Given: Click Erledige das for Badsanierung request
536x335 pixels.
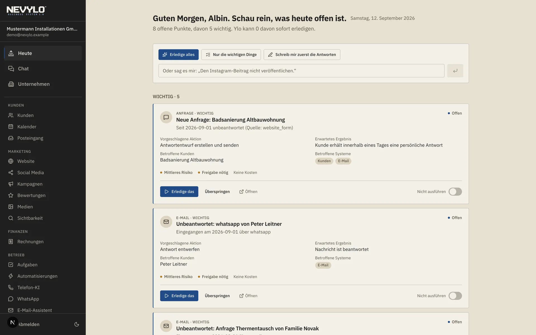Looking at the screenshot, I should coord(179,192).
